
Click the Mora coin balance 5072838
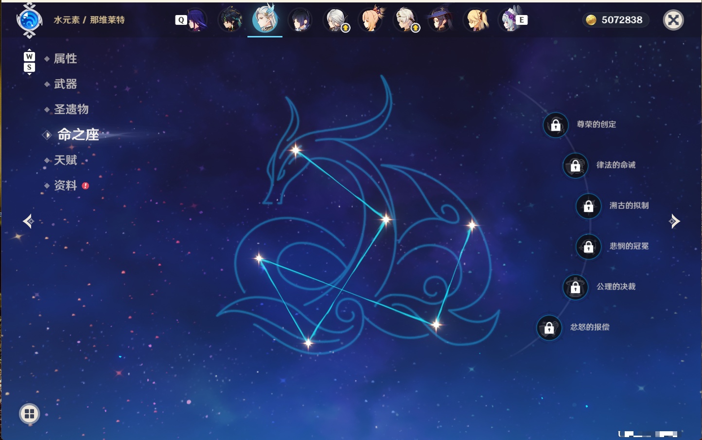[x=615, y=20]
